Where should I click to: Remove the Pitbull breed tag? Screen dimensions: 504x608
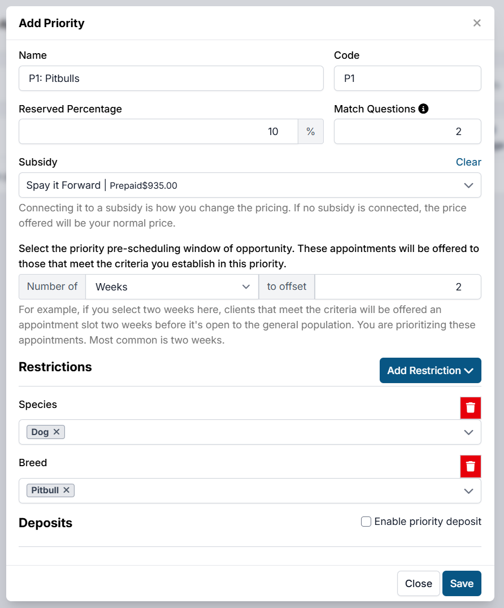pos(66,490)
